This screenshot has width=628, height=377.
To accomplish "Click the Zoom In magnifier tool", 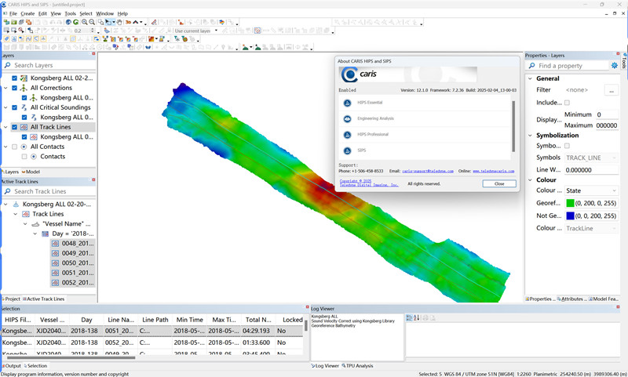I will 85,22.
